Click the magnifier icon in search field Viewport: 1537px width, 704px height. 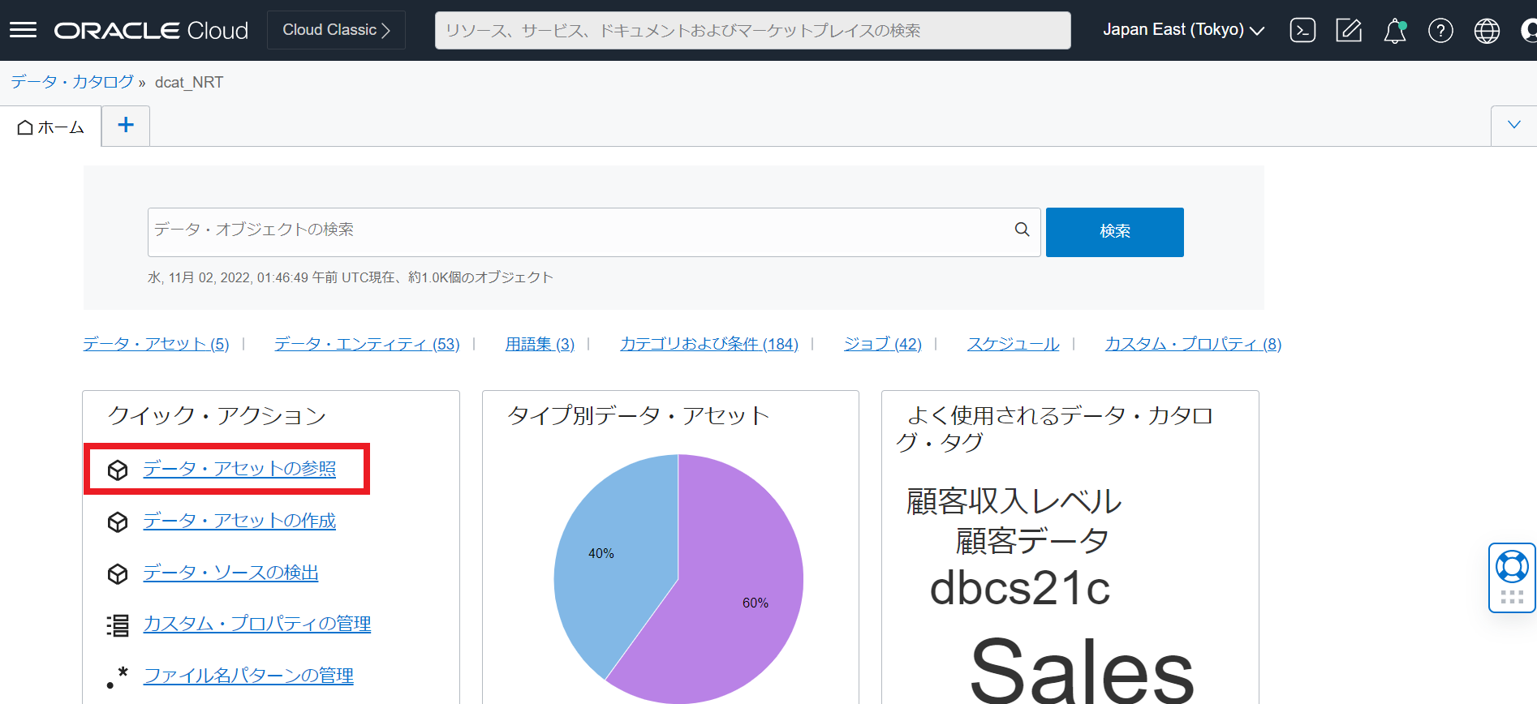click(1022, 230)
